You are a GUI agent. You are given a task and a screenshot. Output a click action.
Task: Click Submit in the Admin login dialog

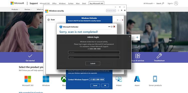coord(93,63)
